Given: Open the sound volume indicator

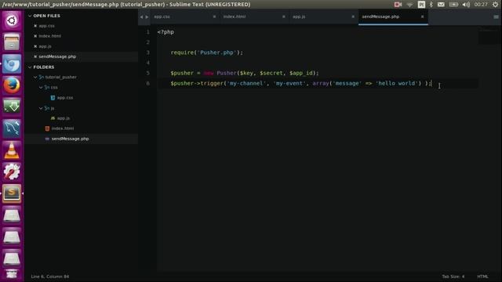Looking at the screenshot, I should coord(466,5).
